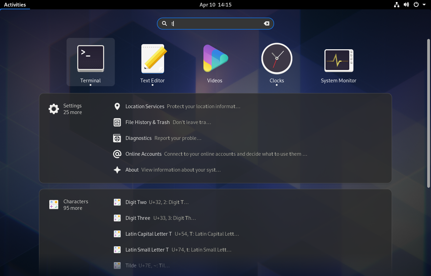Click the Latin Capital Letter T icon

[x=117, y=234]
